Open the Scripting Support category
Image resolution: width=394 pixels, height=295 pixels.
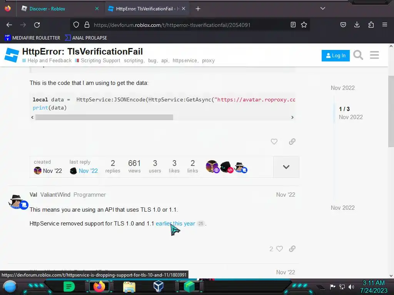[98, 60]
